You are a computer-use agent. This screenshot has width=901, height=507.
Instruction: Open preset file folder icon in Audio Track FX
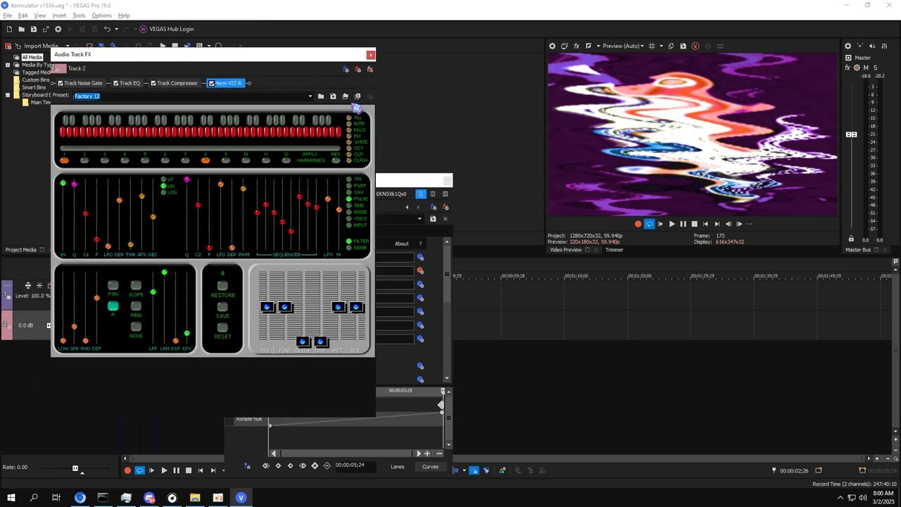point(321,96)
